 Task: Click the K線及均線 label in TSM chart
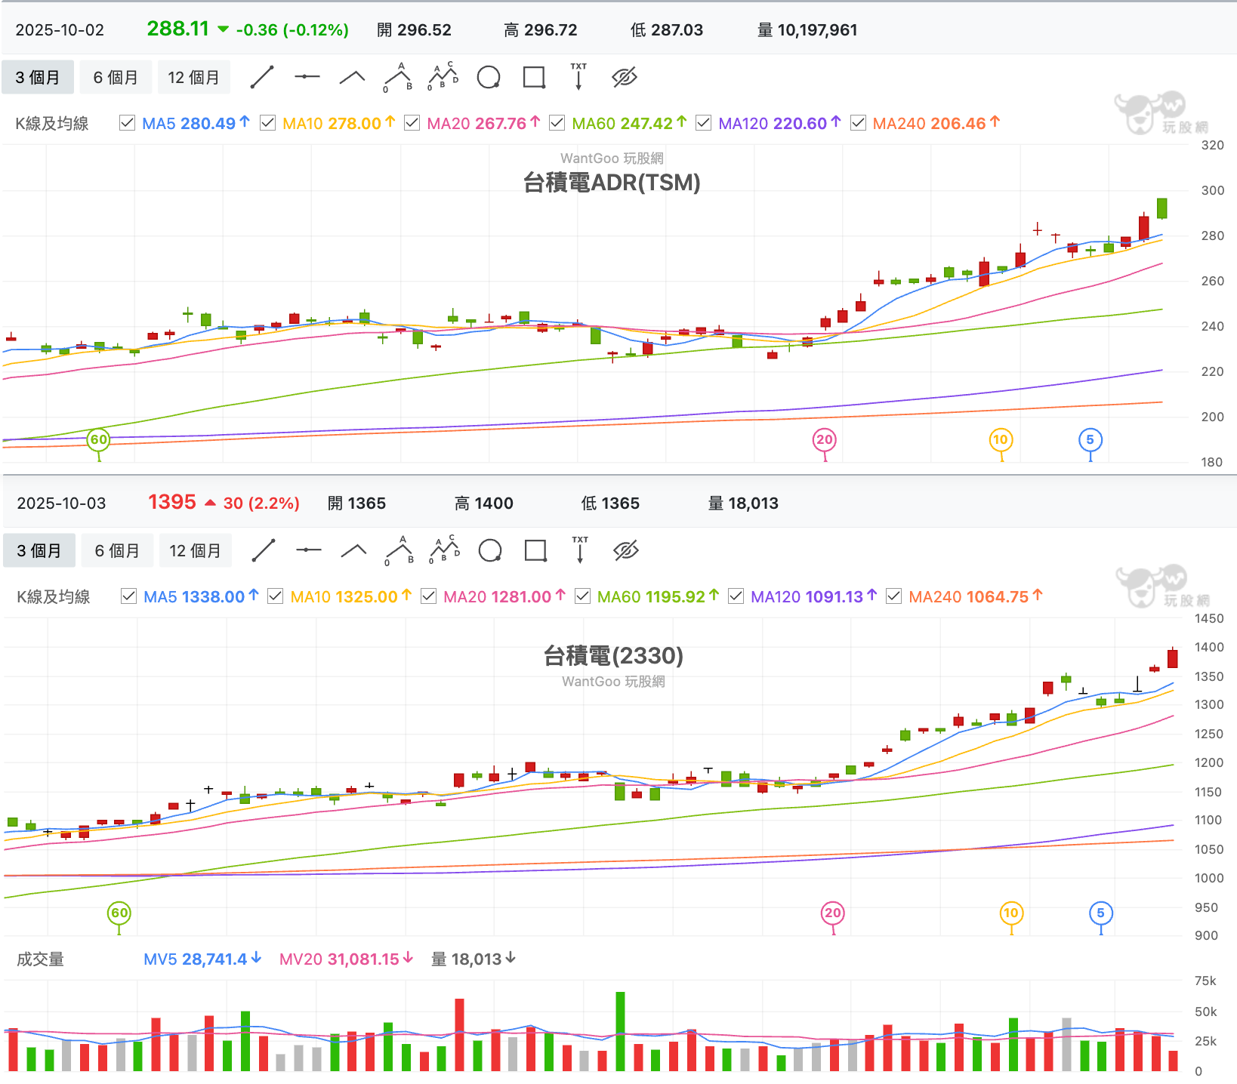point(52,124)
